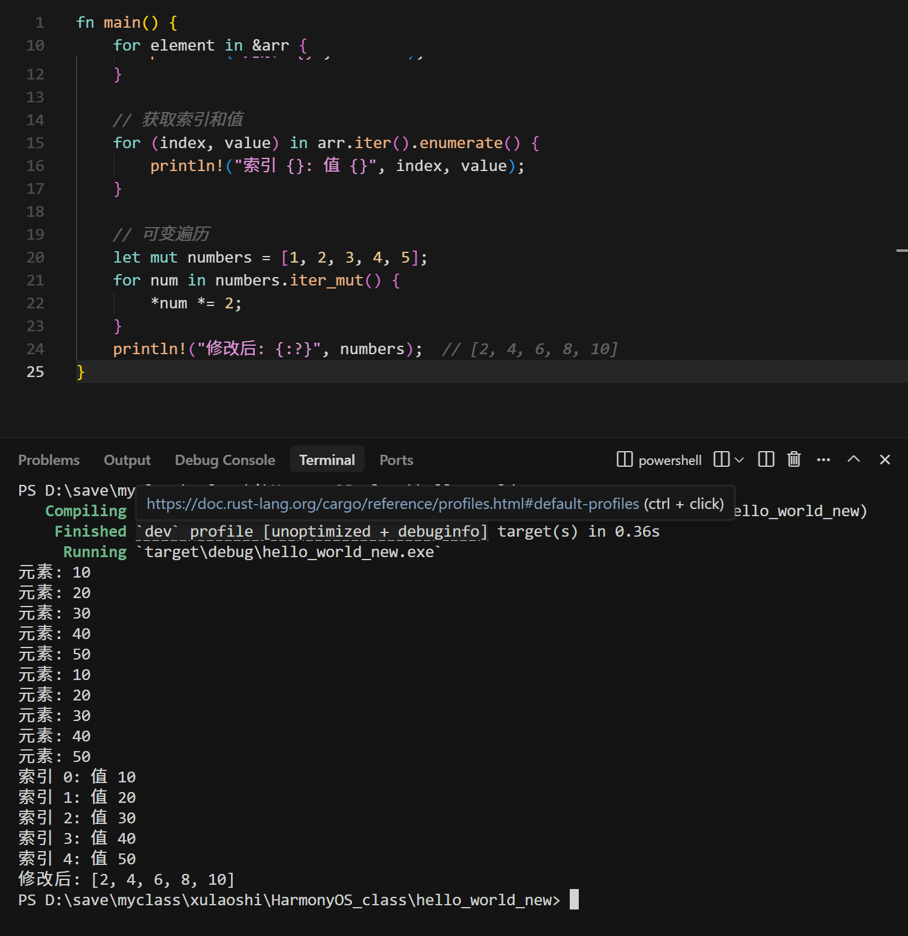The height and width of the screenshot is (936, 908).
Task: Click the *num *= 2 statement
Action: [196, 304]
